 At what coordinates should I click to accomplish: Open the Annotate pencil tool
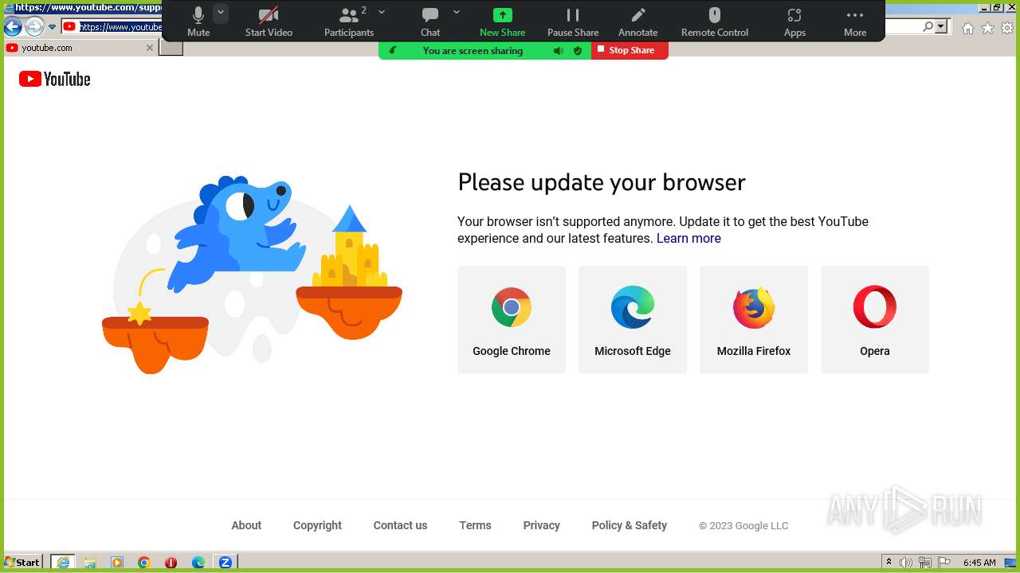tap(638, 21)
